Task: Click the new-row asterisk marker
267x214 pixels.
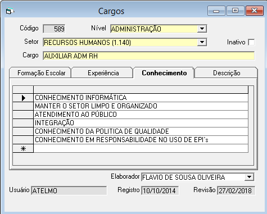Action: pos(23,148)
